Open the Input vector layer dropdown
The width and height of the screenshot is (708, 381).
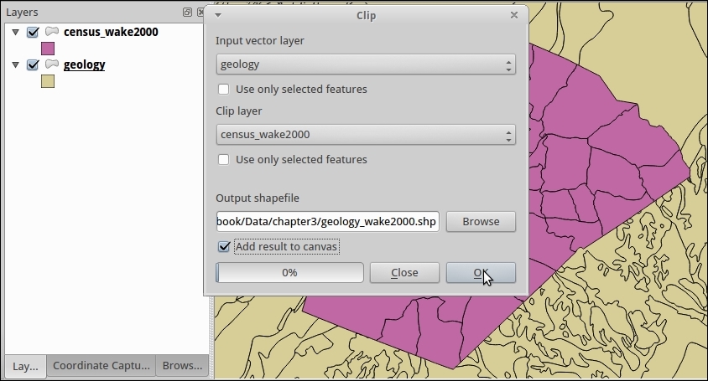tap(365, 64)
